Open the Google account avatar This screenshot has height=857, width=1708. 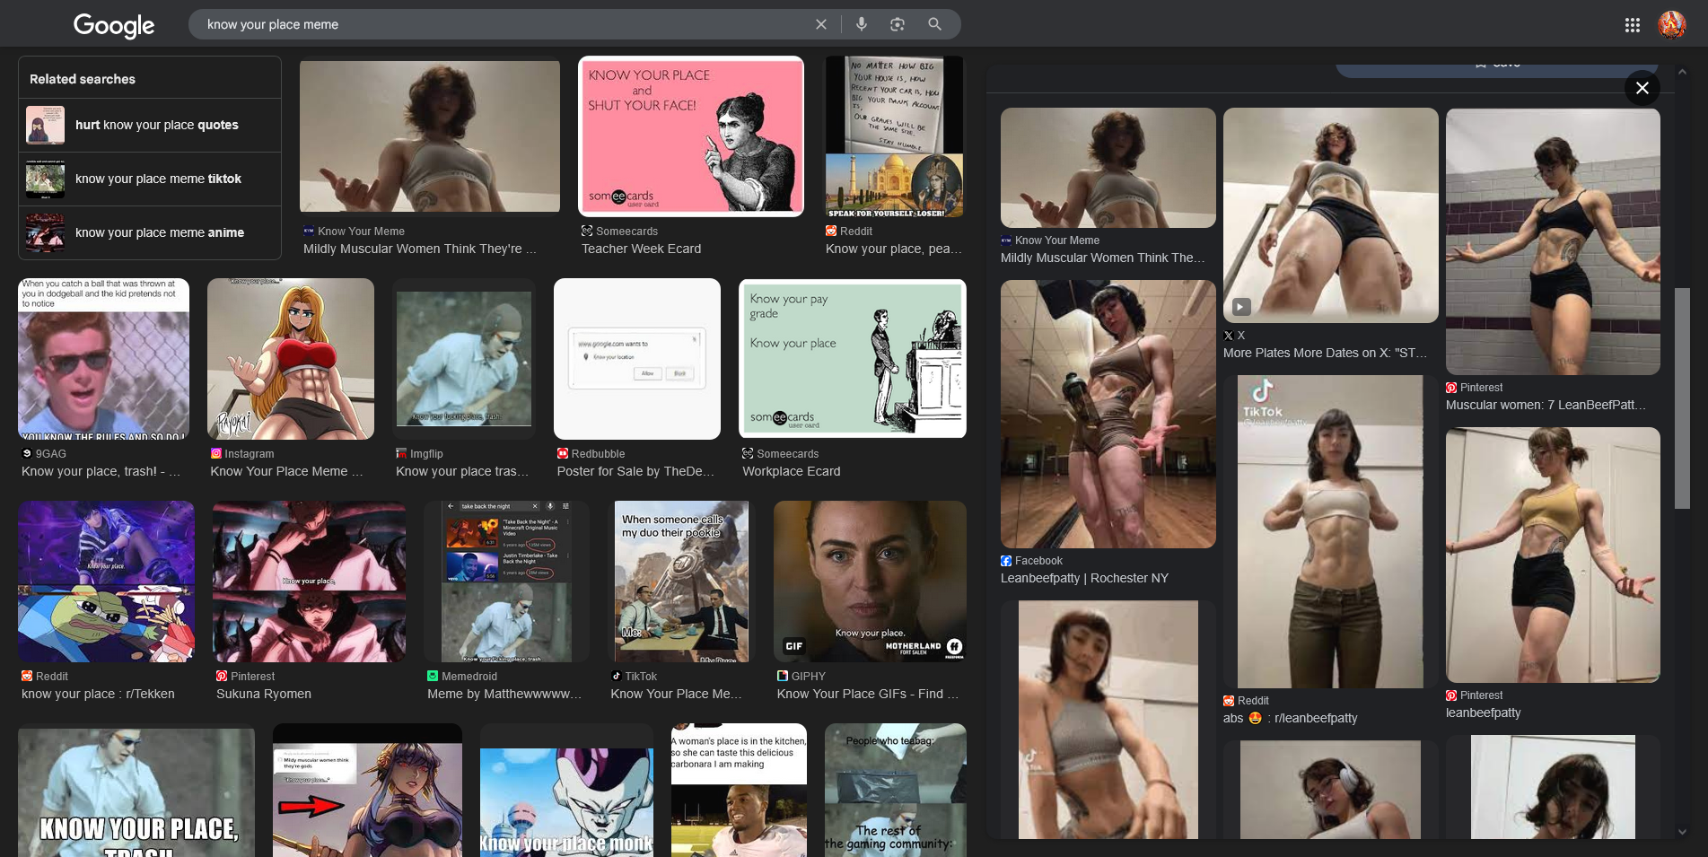pyautogui.click(x=1672, y=25)
